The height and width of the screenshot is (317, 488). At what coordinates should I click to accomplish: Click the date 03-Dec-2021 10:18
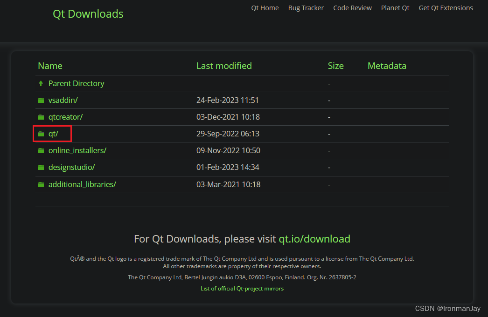click(x=228, y=117)
